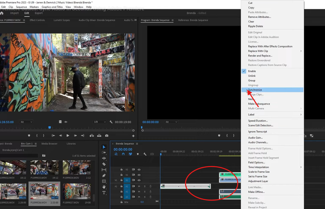Select the Pen tool

pyautogui.click(x=104, y=176)
